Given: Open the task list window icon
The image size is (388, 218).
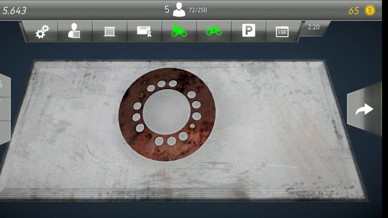Looking at the screenshot, I should point(282,31).
